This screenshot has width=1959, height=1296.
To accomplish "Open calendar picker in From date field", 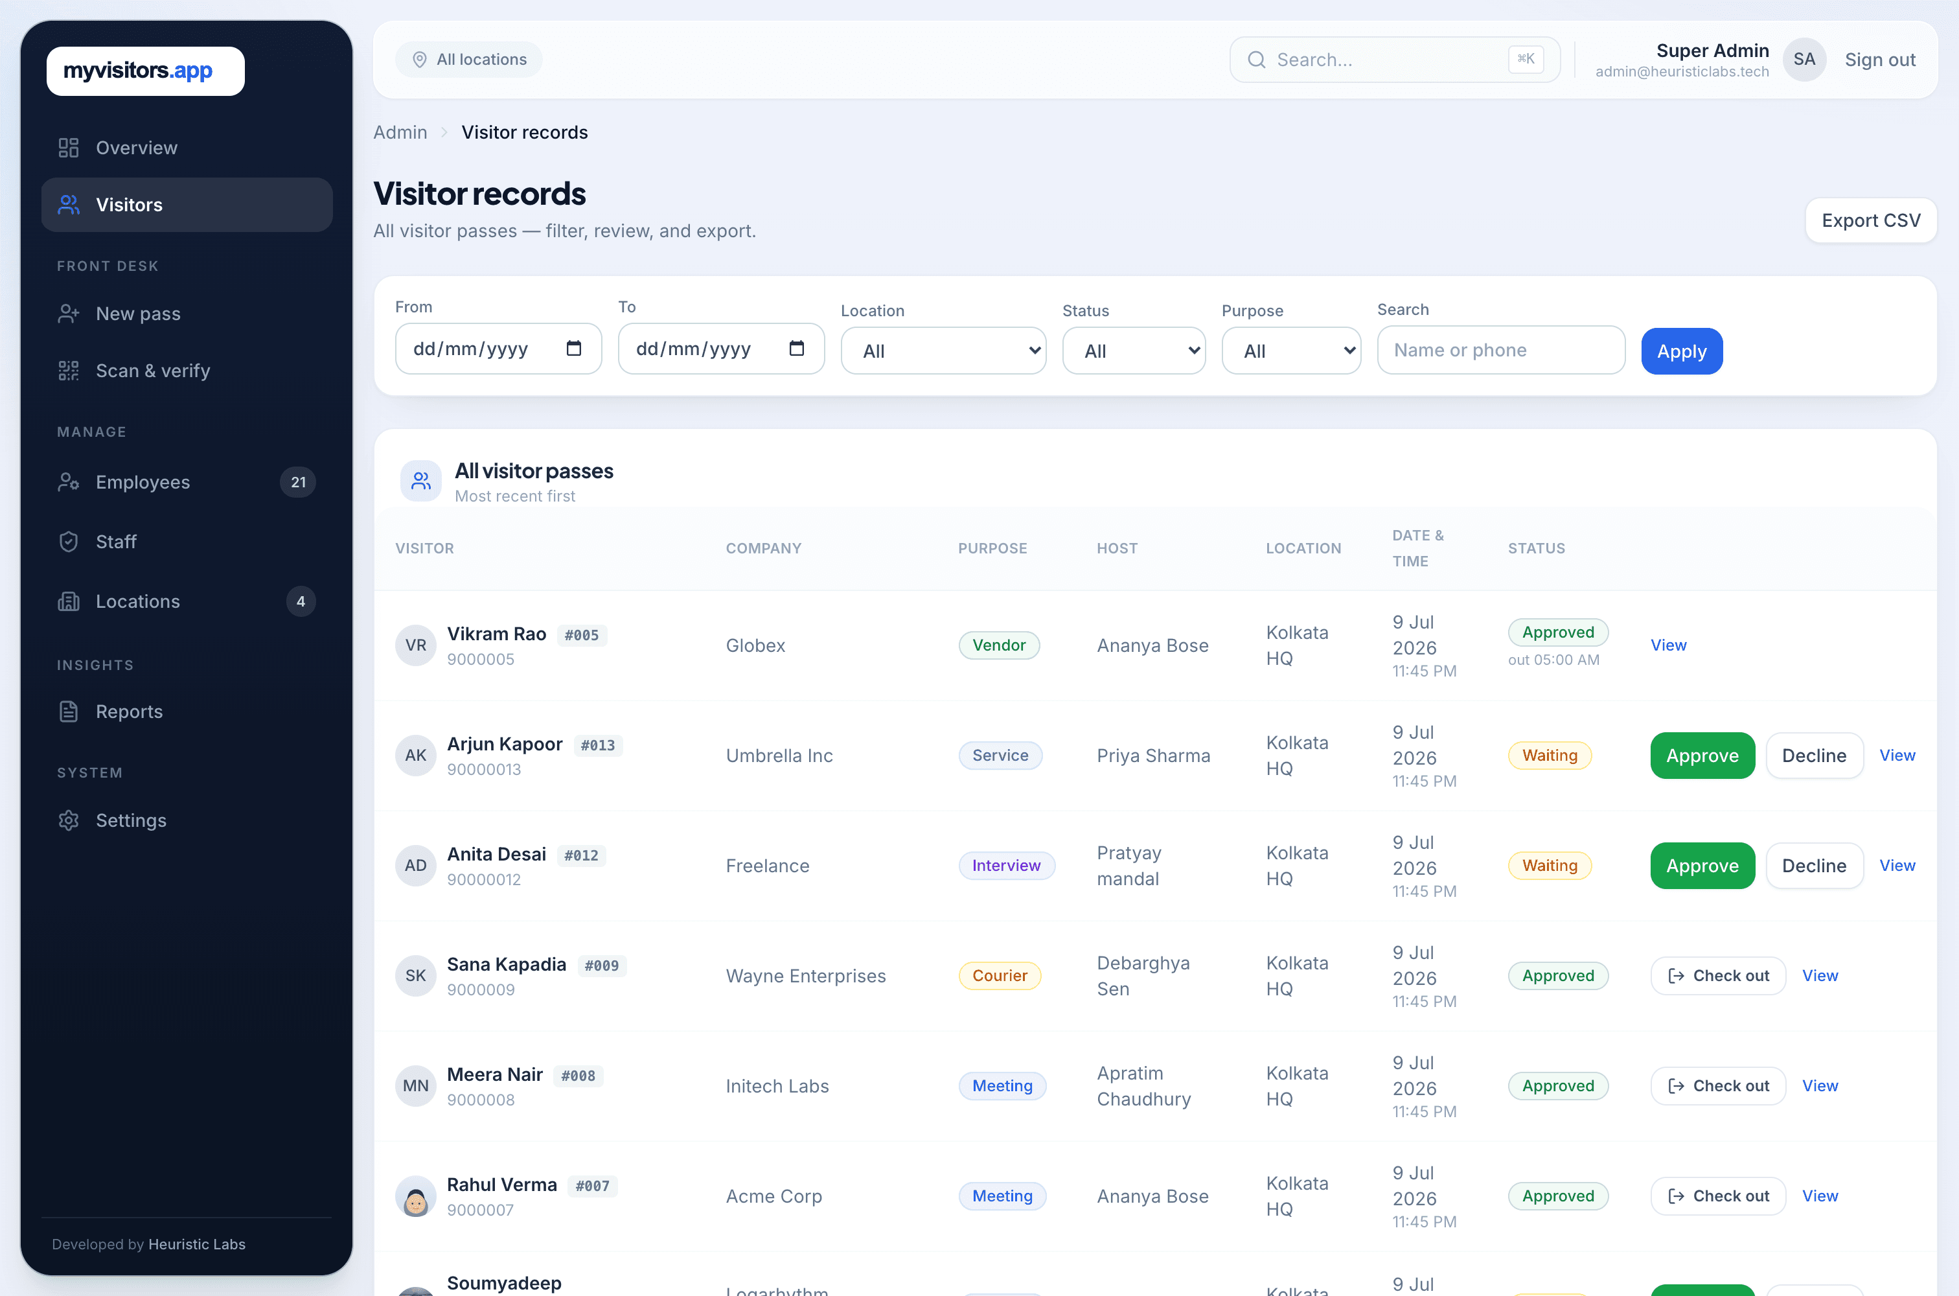I will tap(573, 349).
